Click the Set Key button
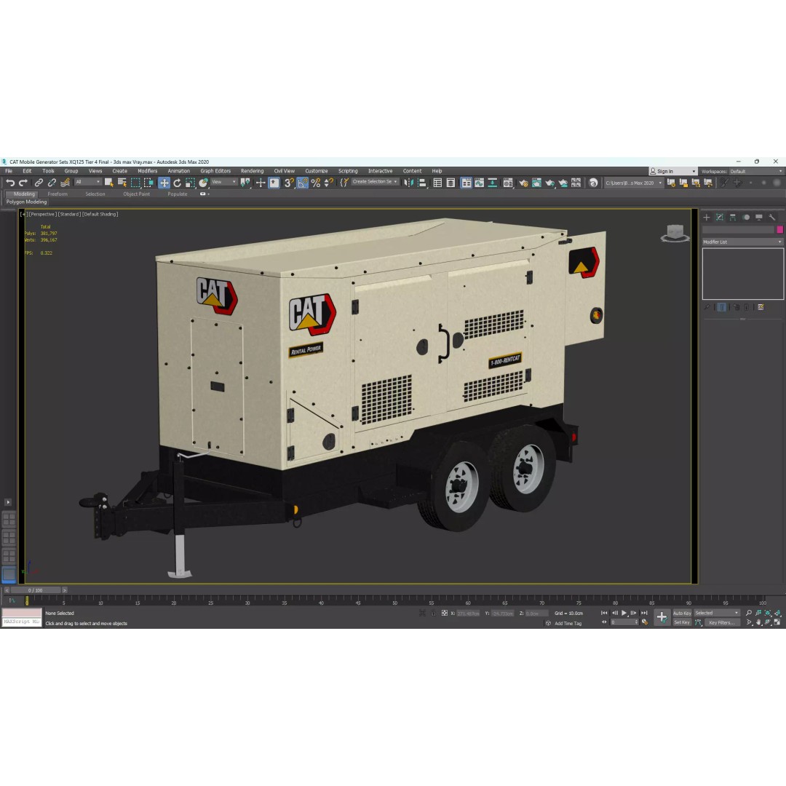This screenshot has width=786, height=786. (682, 622)
